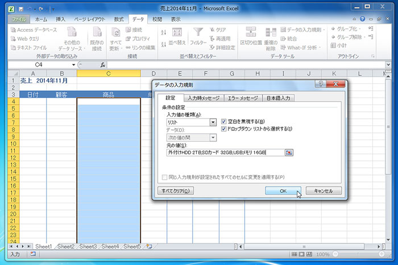The height and width of the screenshot is (265, 398).
Task: Click range selector icon beside 元の値 field
Action: (x=289, y=152)
